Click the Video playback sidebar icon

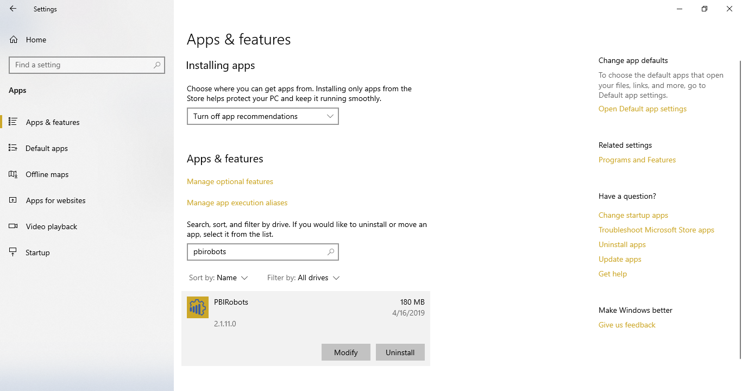click(x=13, y=226)
